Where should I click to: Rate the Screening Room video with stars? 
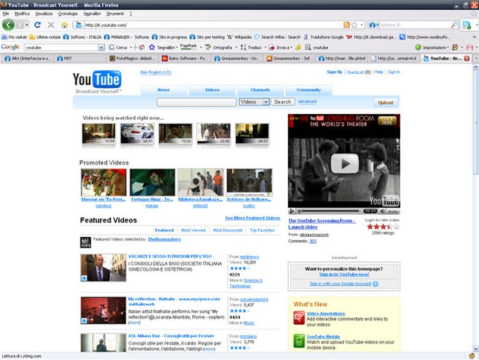[x=382, y=226]
